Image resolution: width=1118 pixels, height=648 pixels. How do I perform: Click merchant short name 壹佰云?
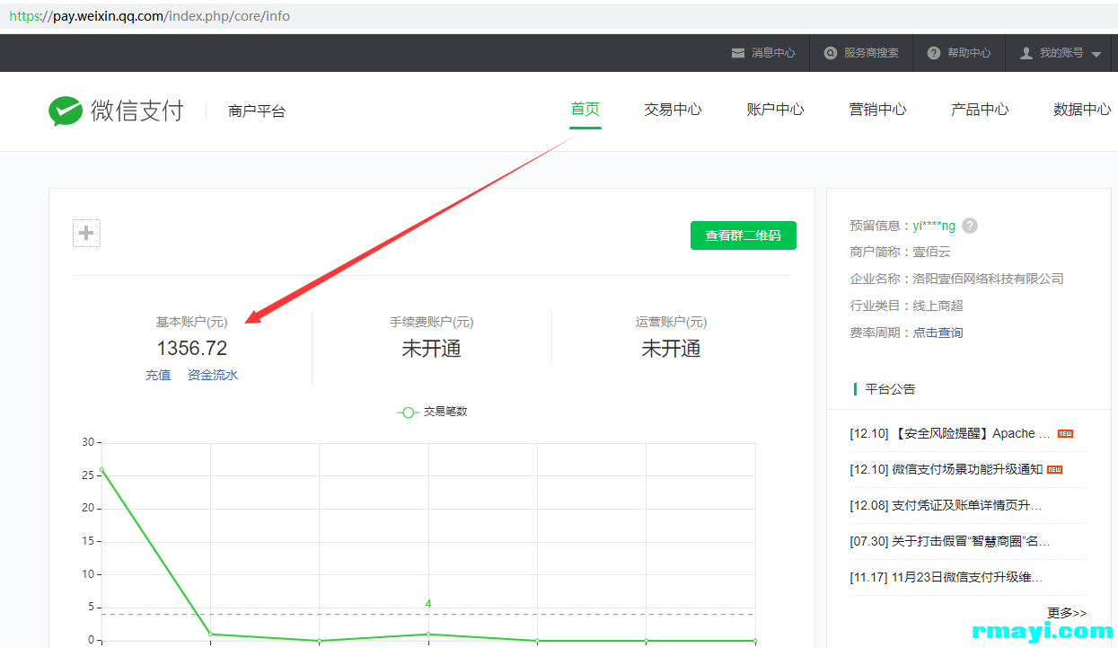tap(932, 252)
